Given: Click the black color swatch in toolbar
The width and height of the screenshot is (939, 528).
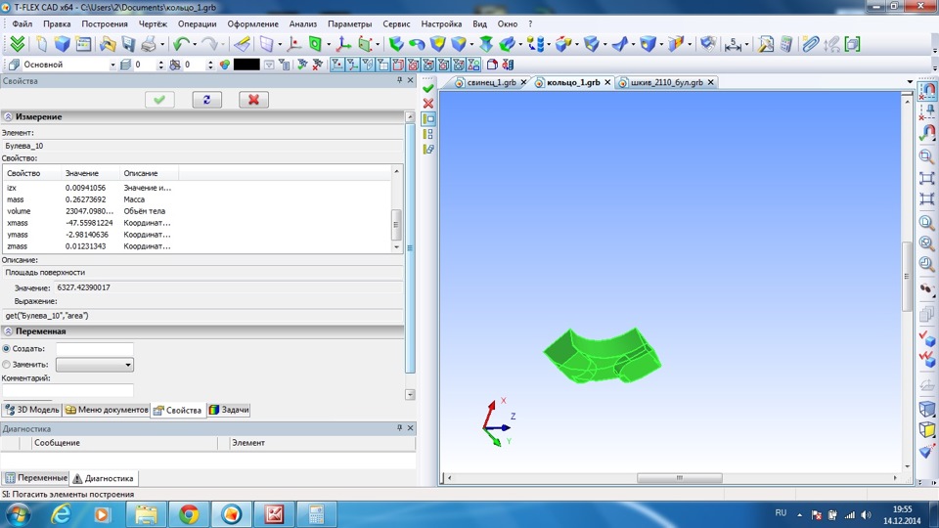Looking at the screenshot, I should tap(246, 65).
